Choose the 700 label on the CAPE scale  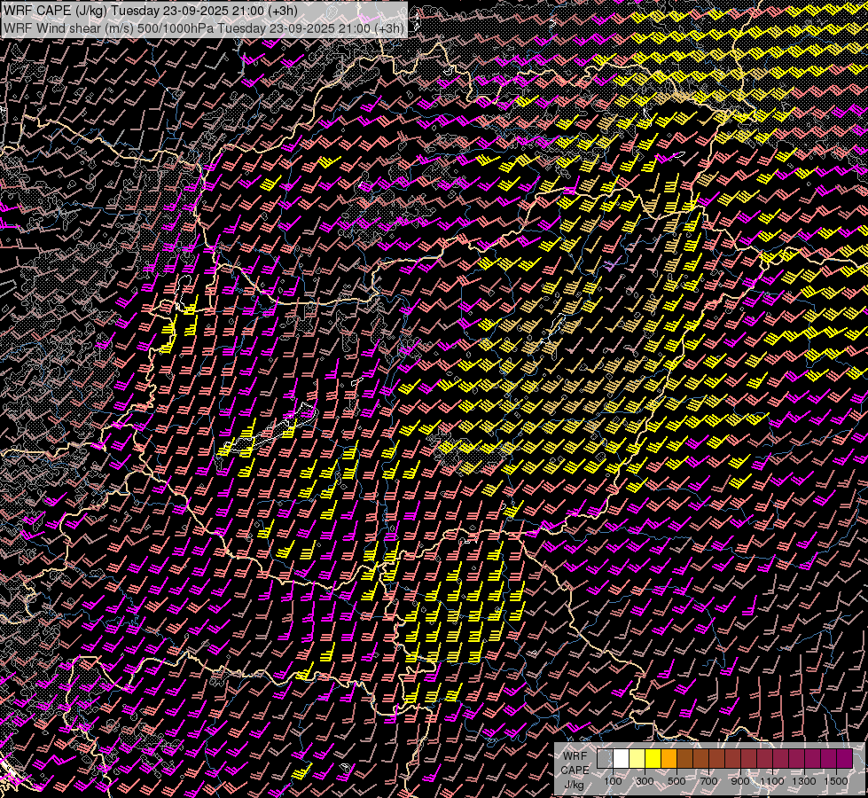708,781
